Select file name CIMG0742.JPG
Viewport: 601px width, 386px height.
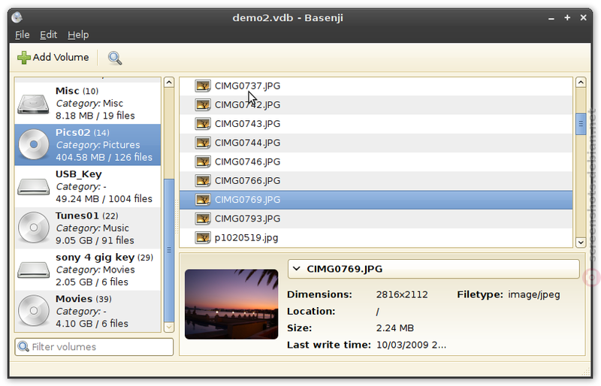click(247, 104)
